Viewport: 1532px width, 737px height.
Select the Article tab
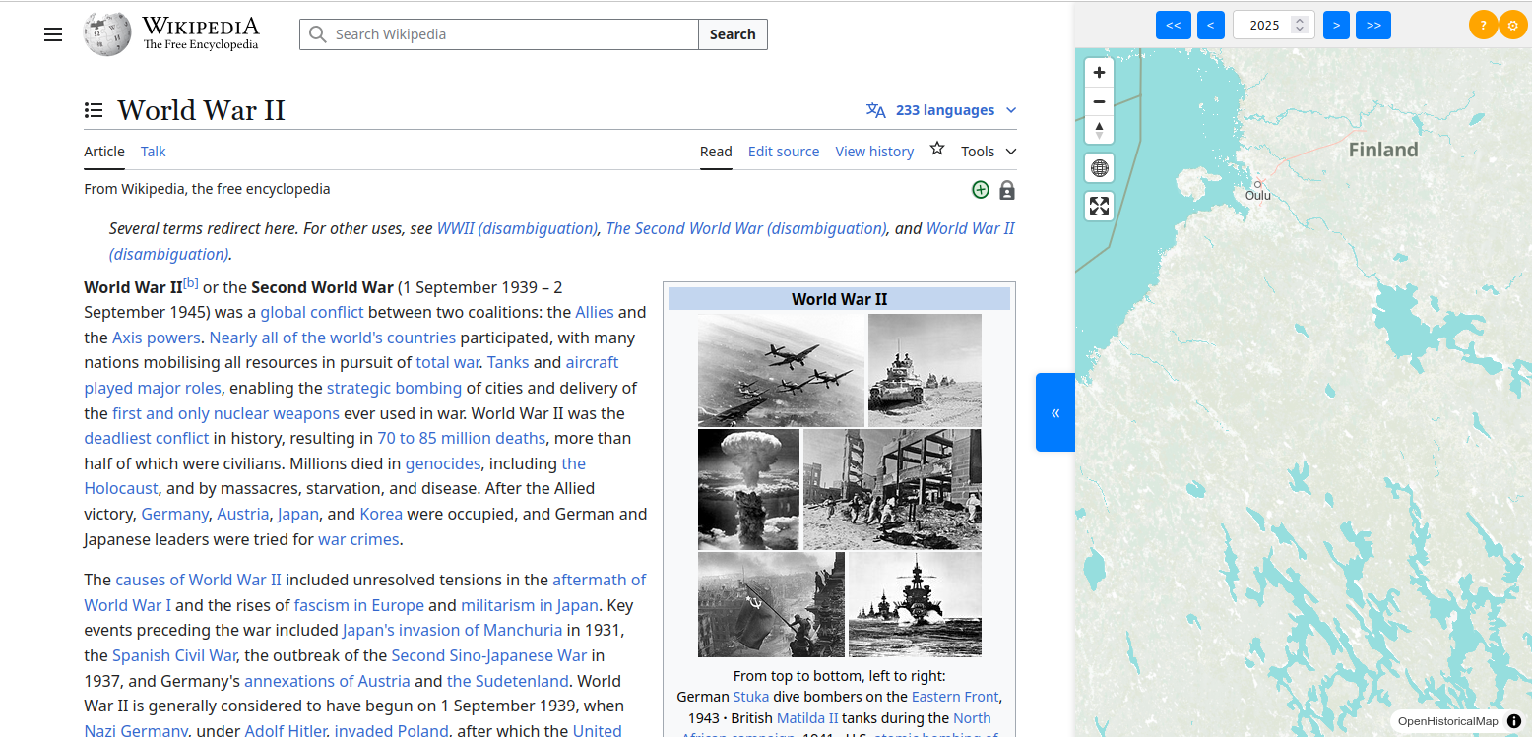[x=104, y=151]
